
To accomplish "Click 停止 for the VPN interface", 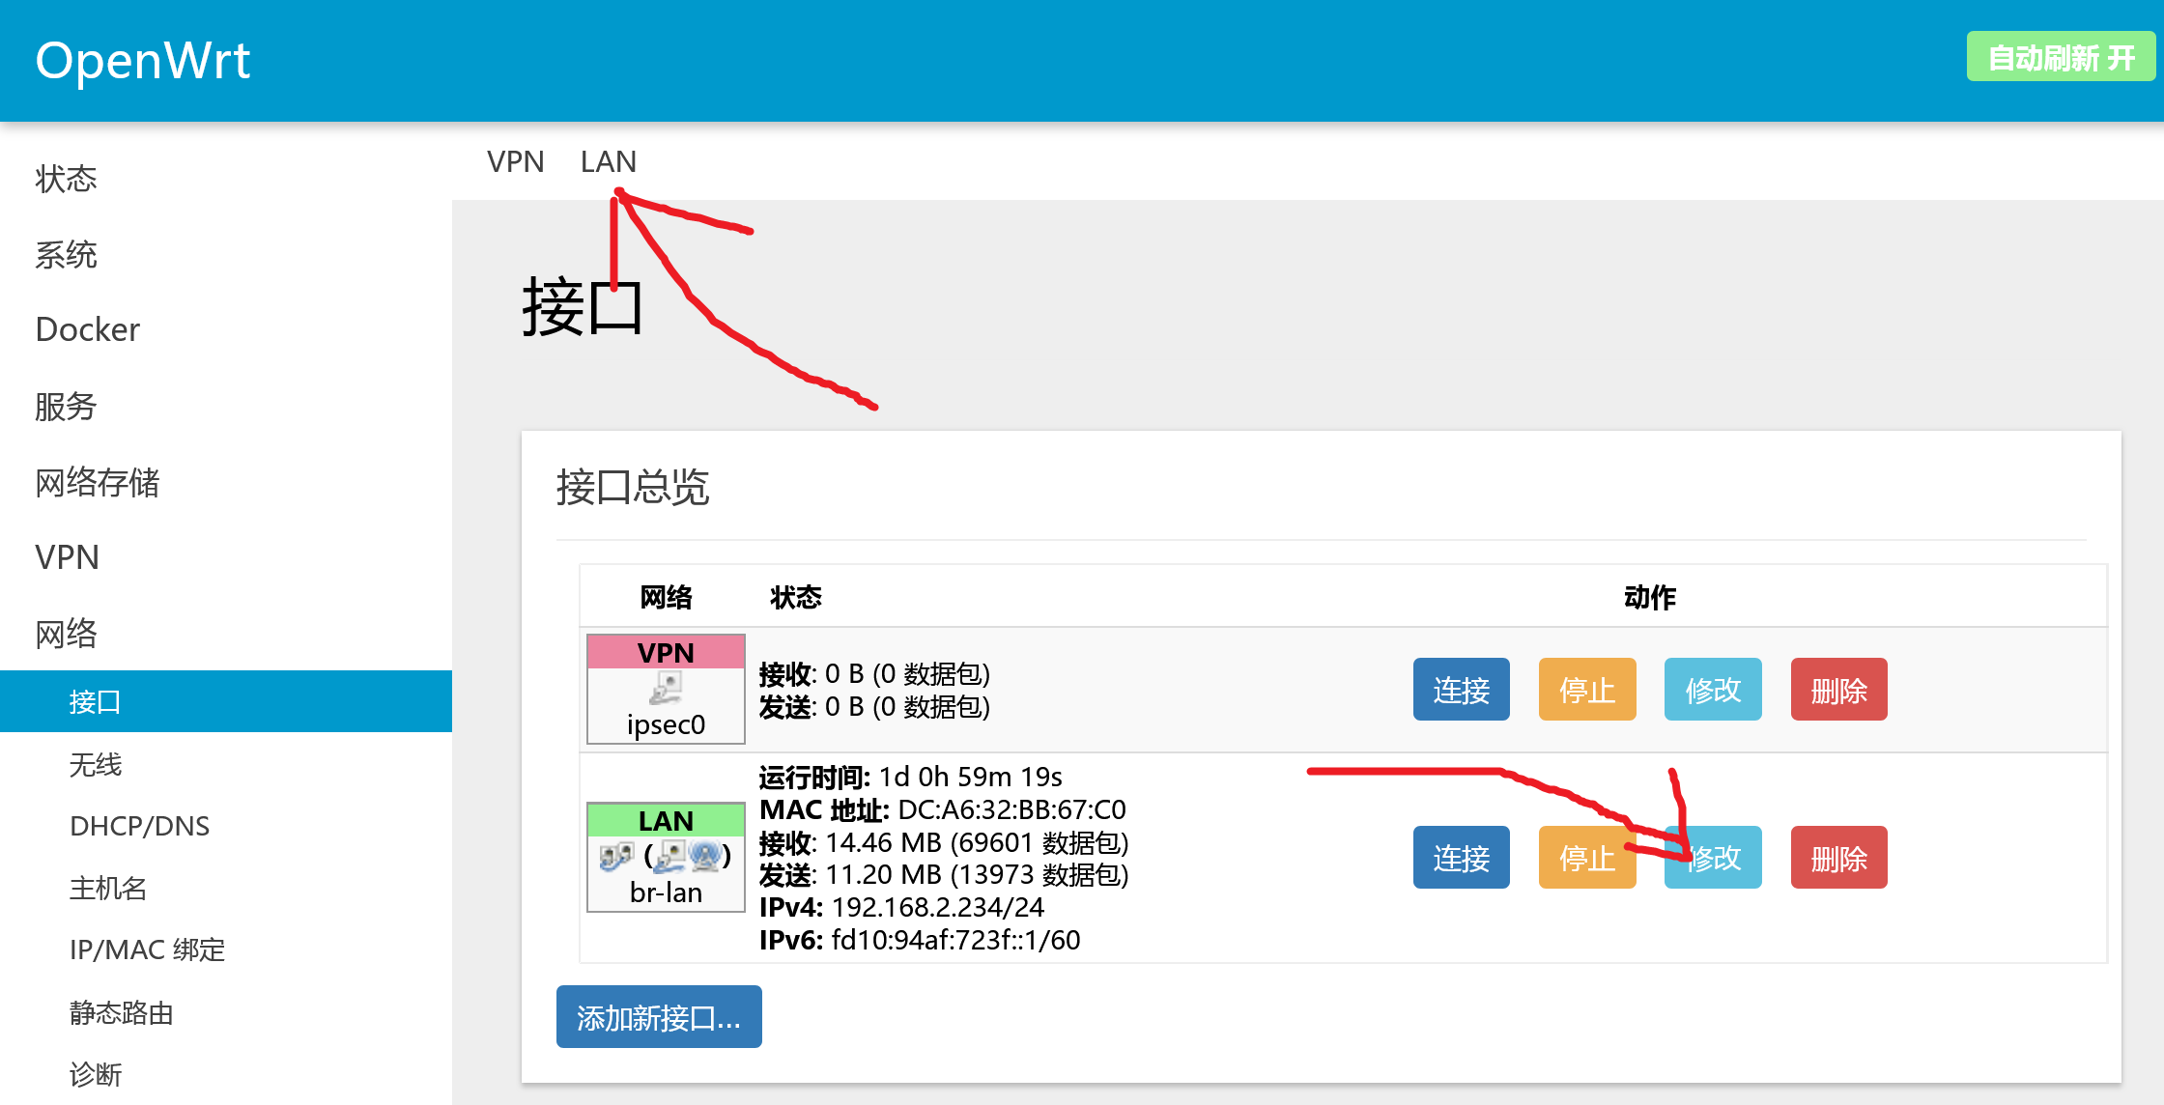I will coord(1587,690).
